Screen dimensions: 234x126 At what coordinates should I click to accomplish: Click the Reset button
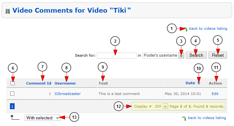pyautogui.click(x=218, y=55)
